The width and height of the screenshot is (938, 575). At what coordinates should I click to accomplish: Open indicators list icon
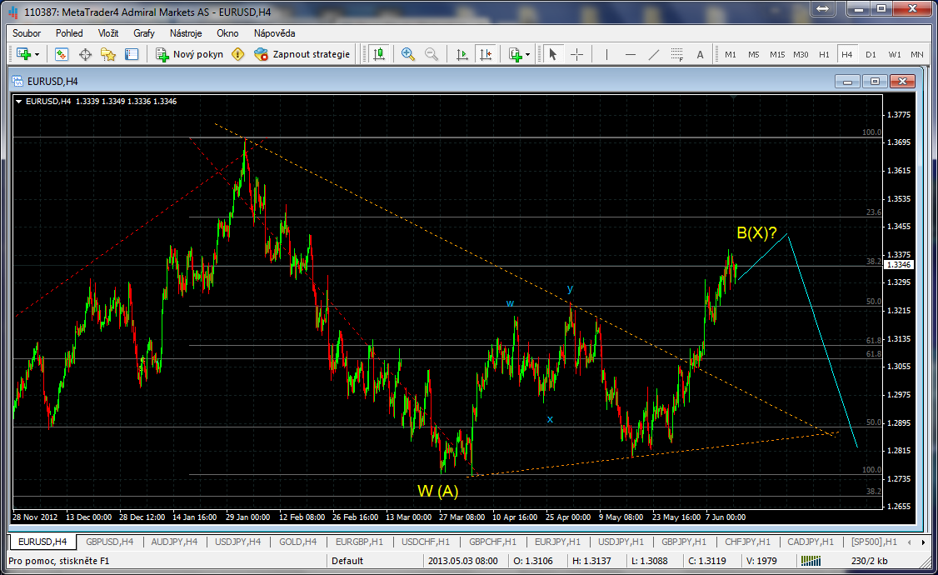coord(515,54)
